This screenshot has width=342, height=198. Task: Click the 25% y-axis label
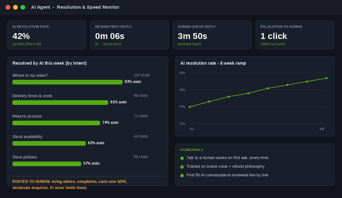(182, 107)
